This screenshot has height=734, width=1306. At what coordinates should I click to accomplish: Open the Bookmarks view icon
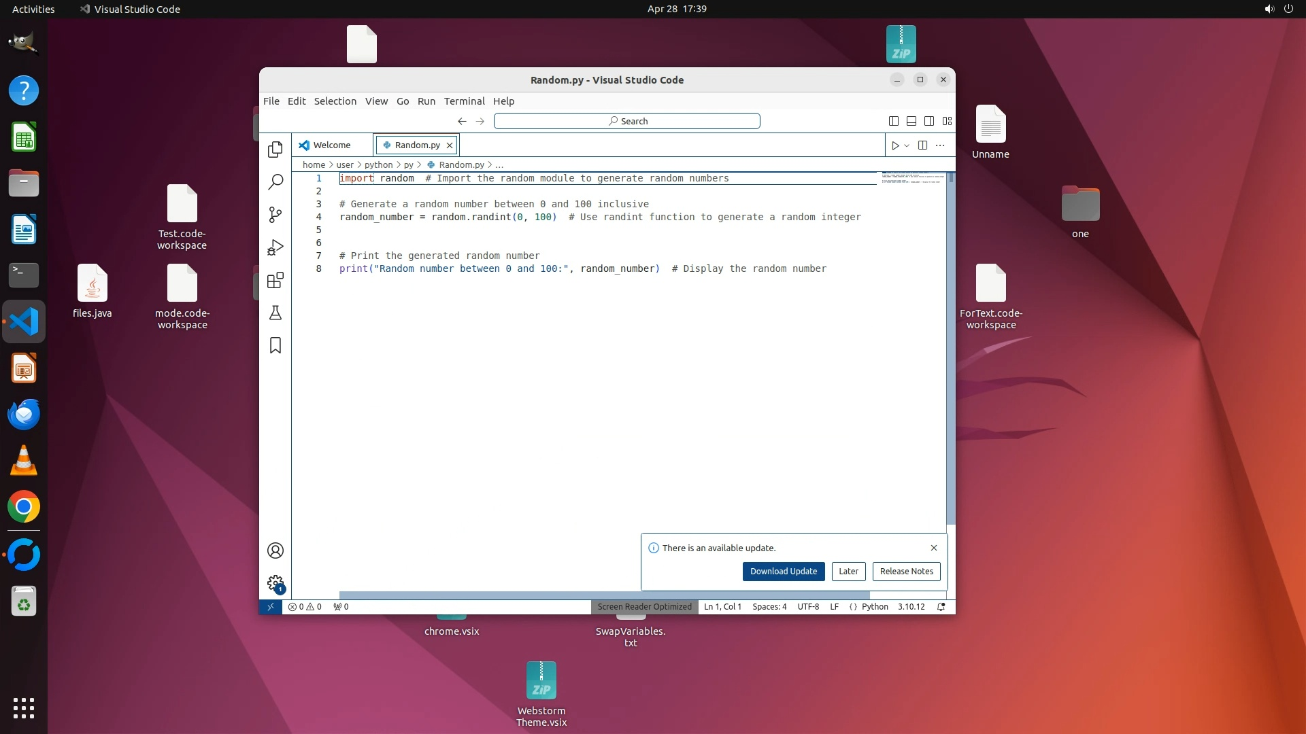275,345
